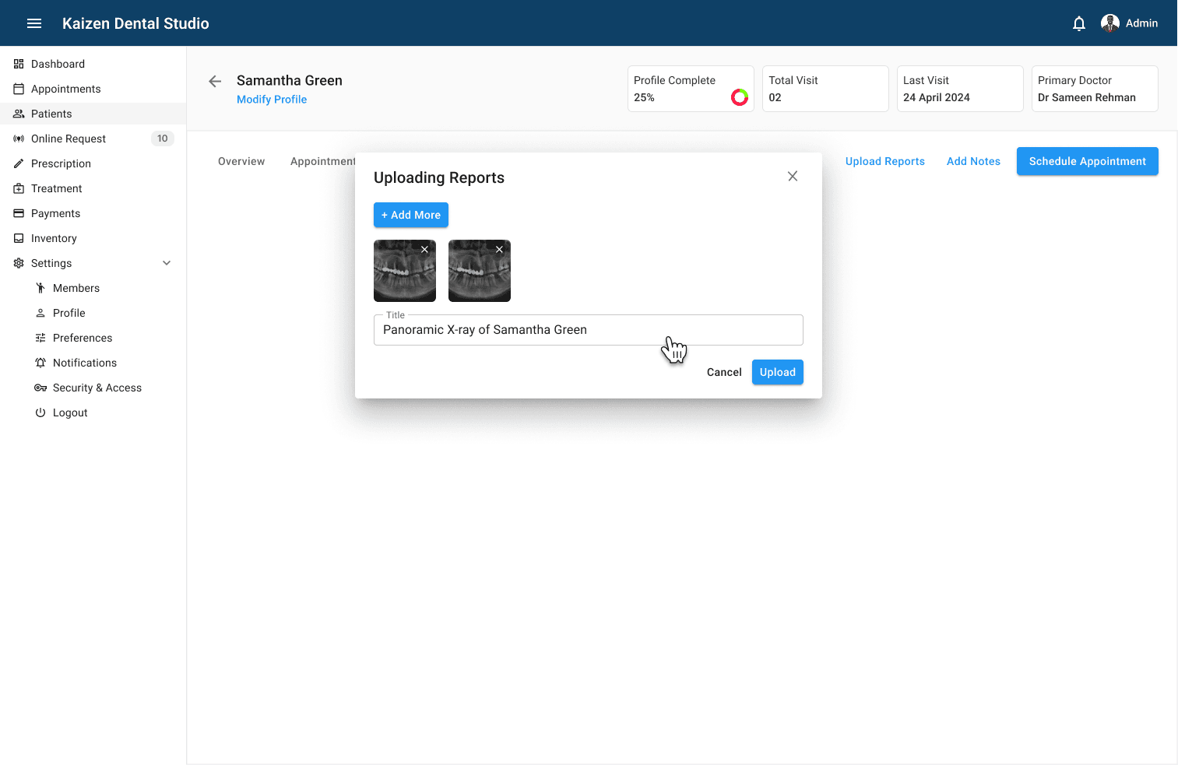Click the + Add More button

(410, 215)
